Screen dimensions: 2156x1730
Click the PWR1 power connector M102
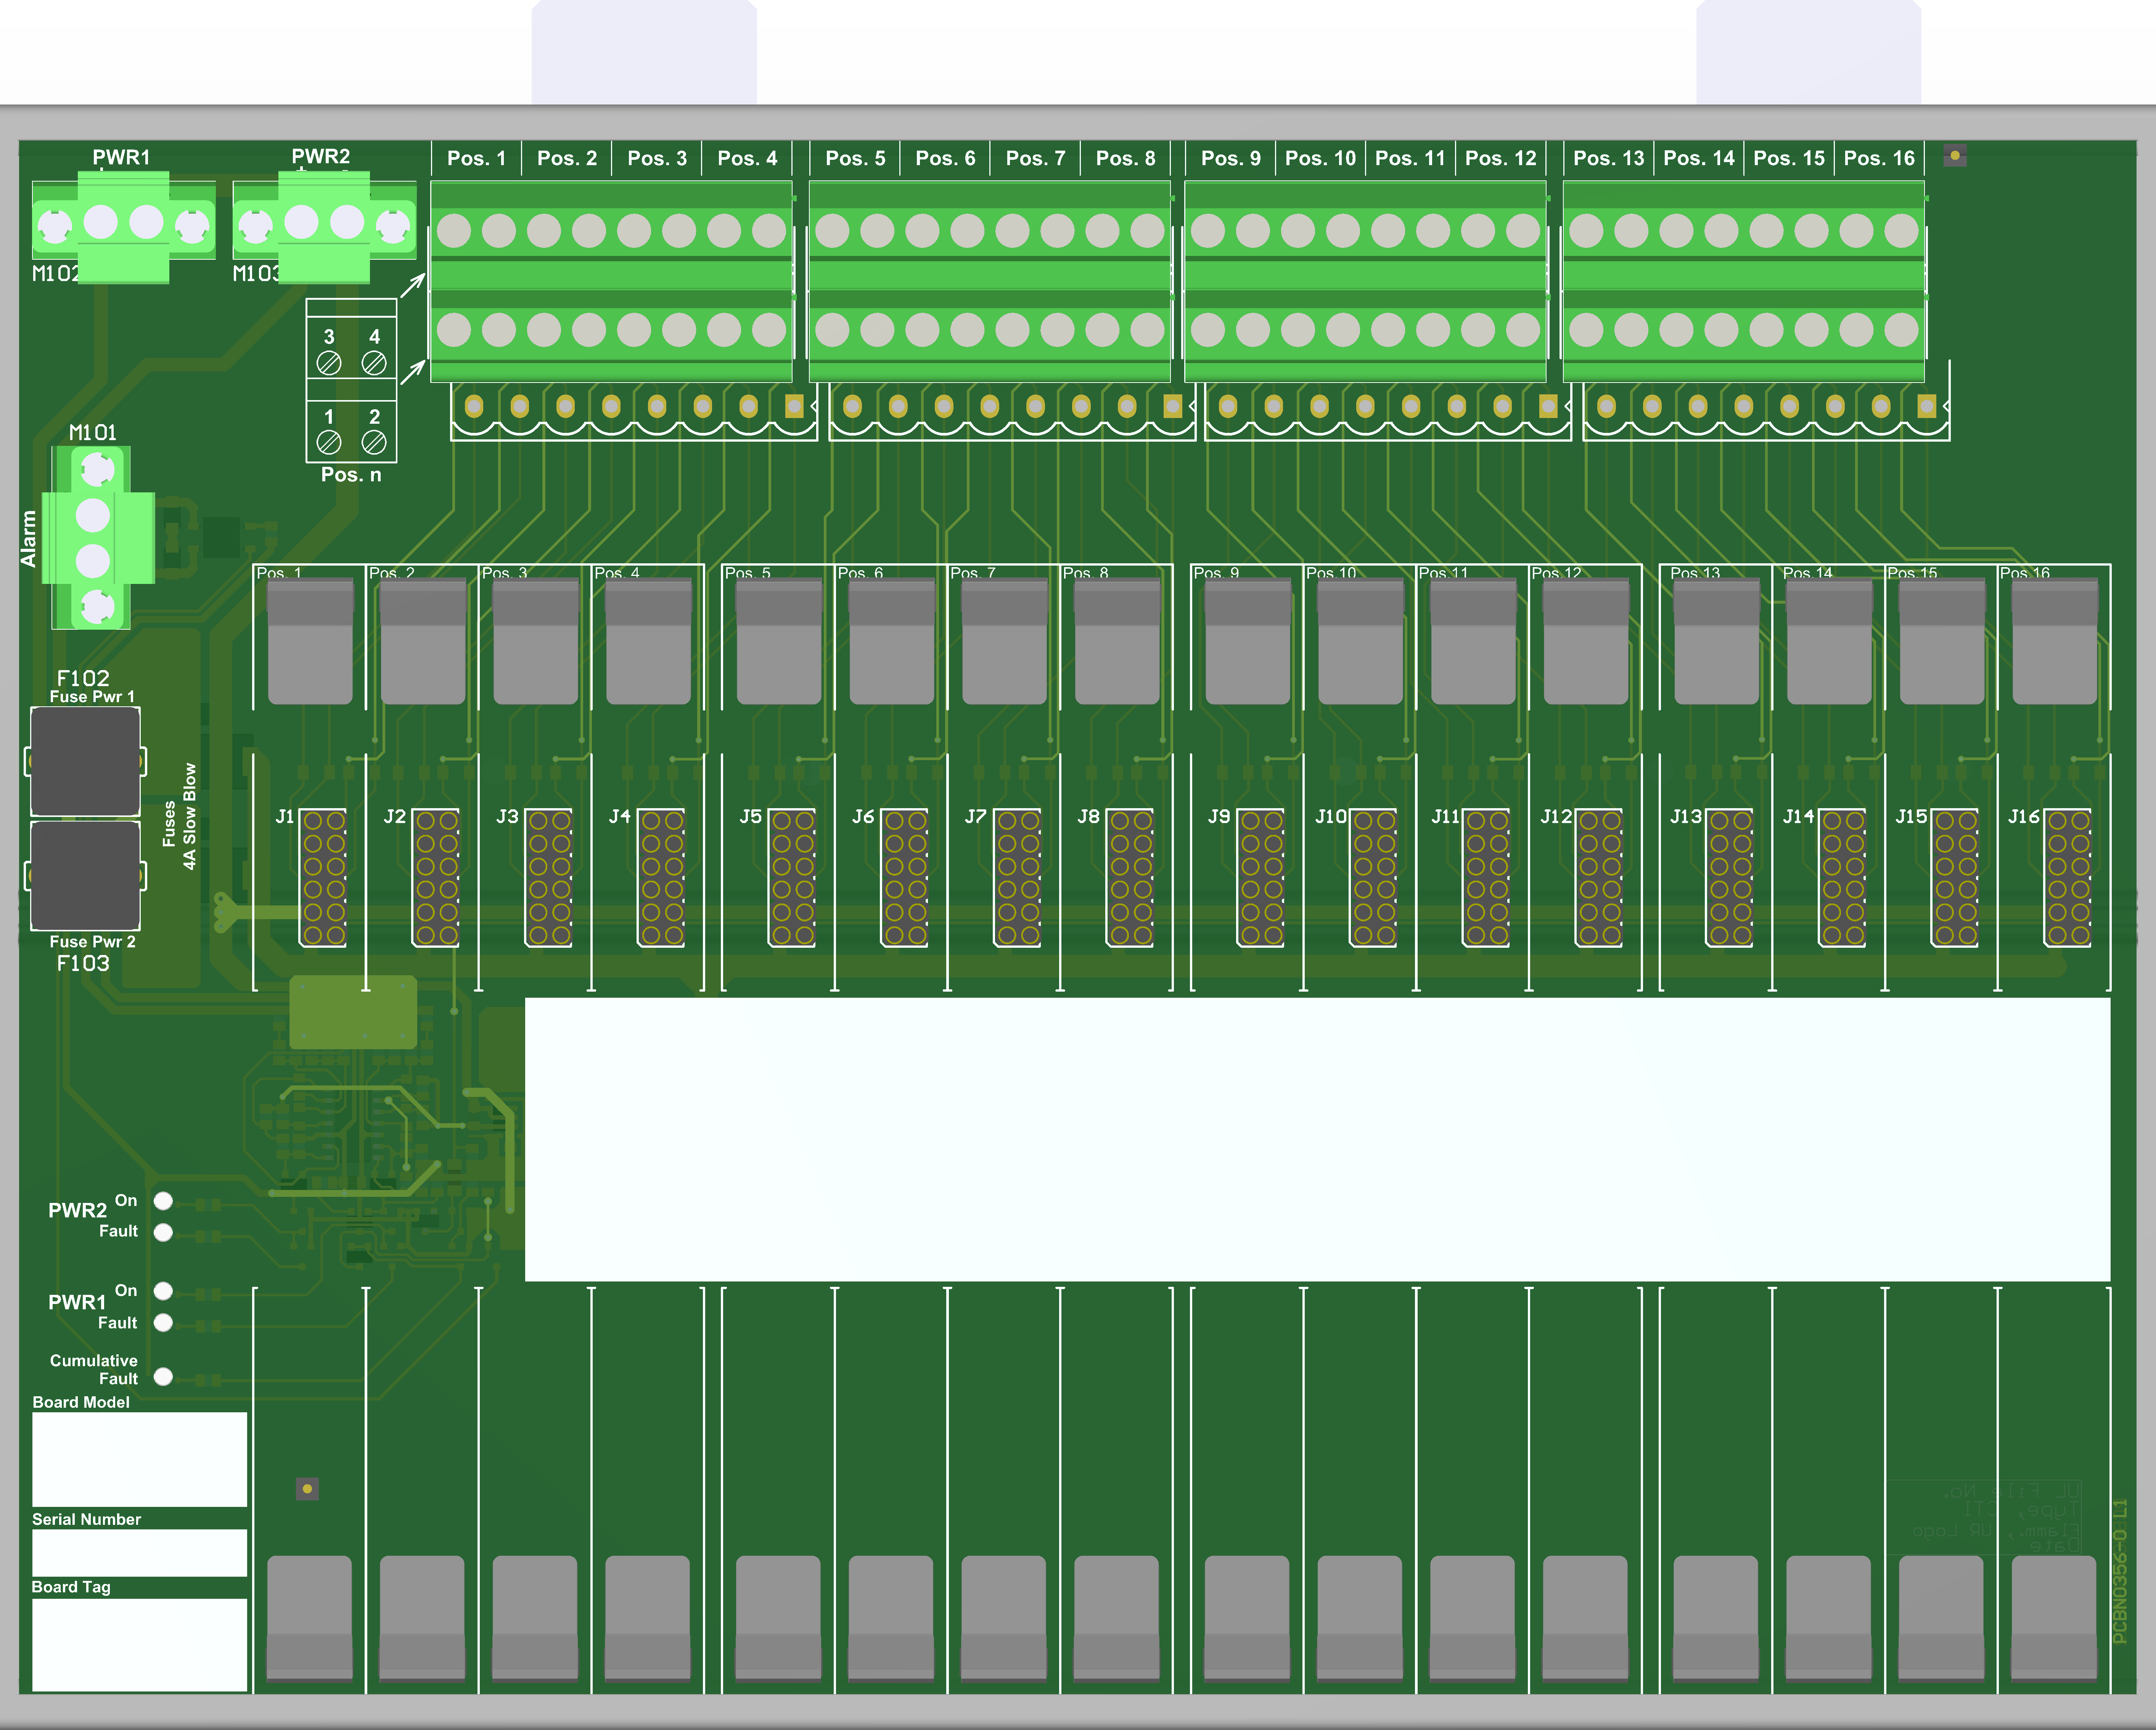click(124, 227)
